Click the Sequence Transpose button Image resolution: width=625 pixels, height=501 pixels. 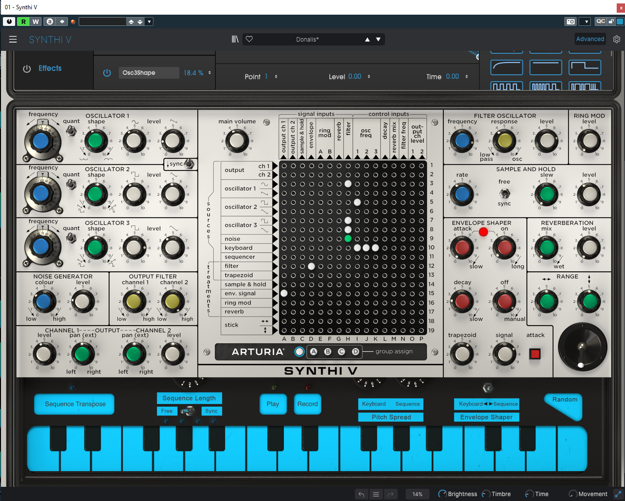[74, 404]
